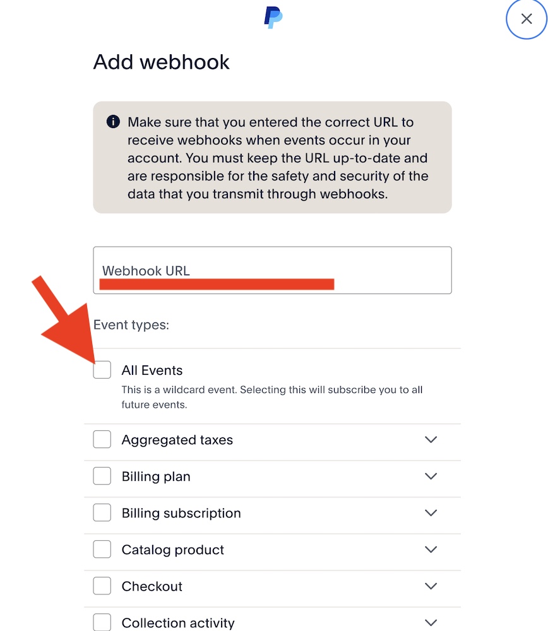The height and width of the screenshot is (631, 548).
Task: Check the Aggregated taxes checkbox
Action: coord(102,439)
